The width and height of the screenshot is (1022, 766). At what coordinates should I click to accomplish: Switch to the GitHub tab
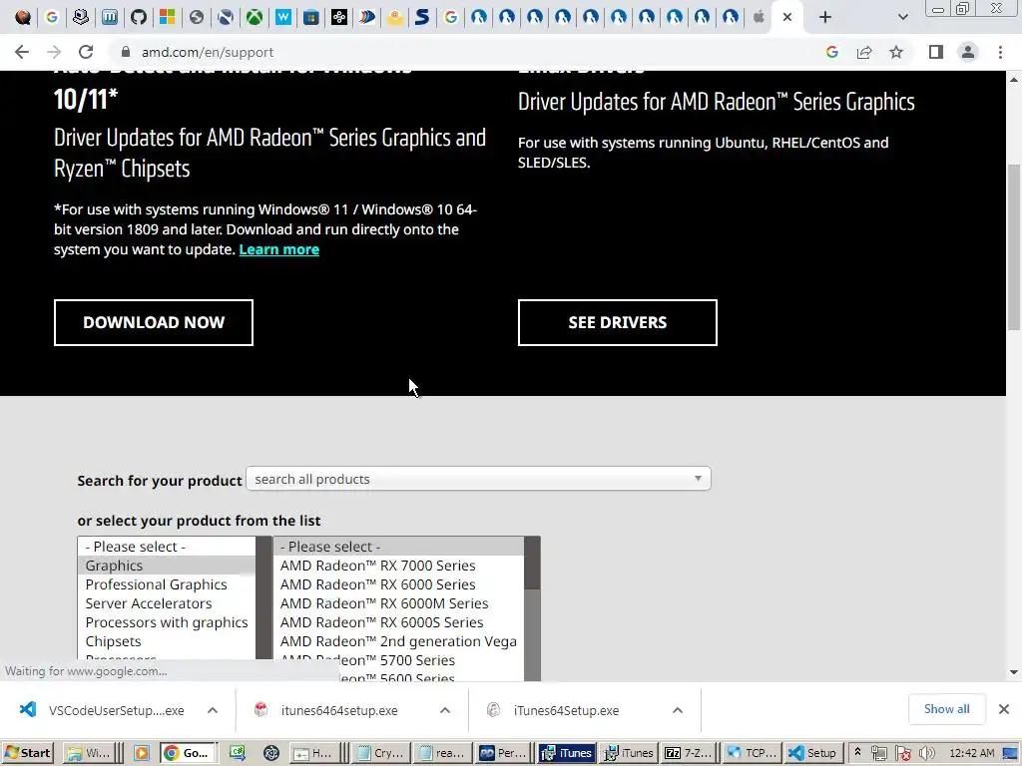[138, 17]
